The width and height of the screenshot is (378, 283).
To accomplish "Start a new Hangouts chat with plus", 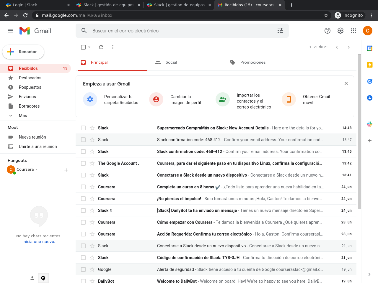I will [x=66, y=170].
